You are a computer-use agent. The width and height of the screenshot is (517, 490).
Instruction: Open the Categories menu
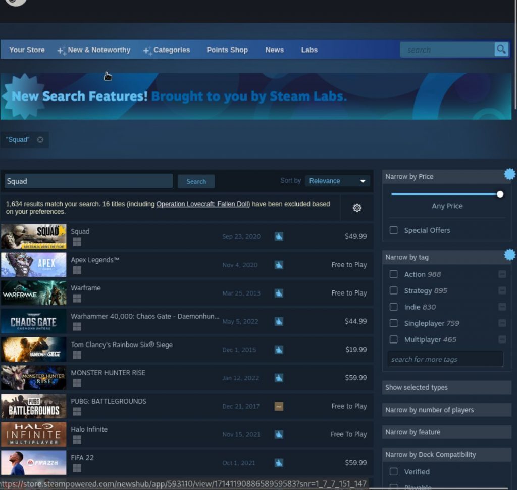tap(172, 50)
